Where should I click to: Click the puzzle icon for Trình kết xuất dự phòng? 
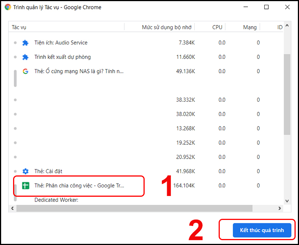[x=25, y=57]
